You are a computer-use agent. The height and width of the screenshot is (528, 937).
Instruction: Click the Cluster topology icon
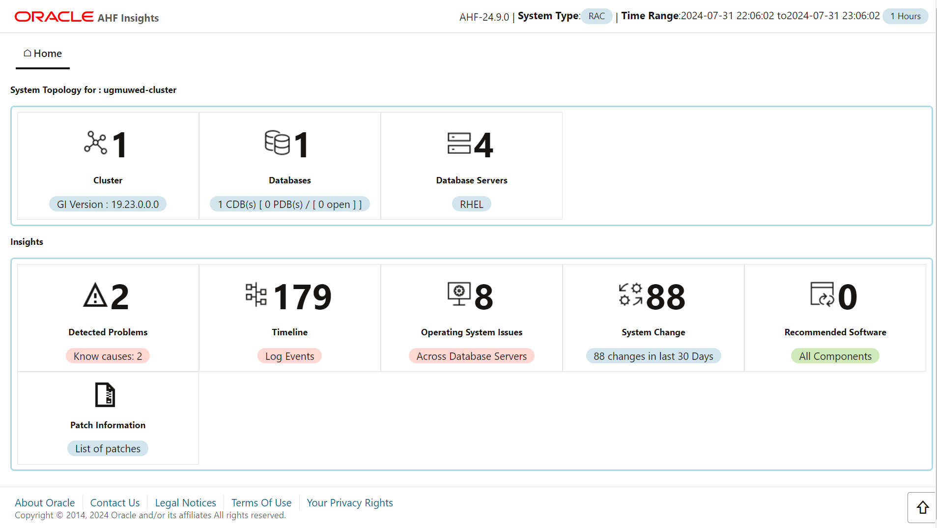(x=95, y=143)
